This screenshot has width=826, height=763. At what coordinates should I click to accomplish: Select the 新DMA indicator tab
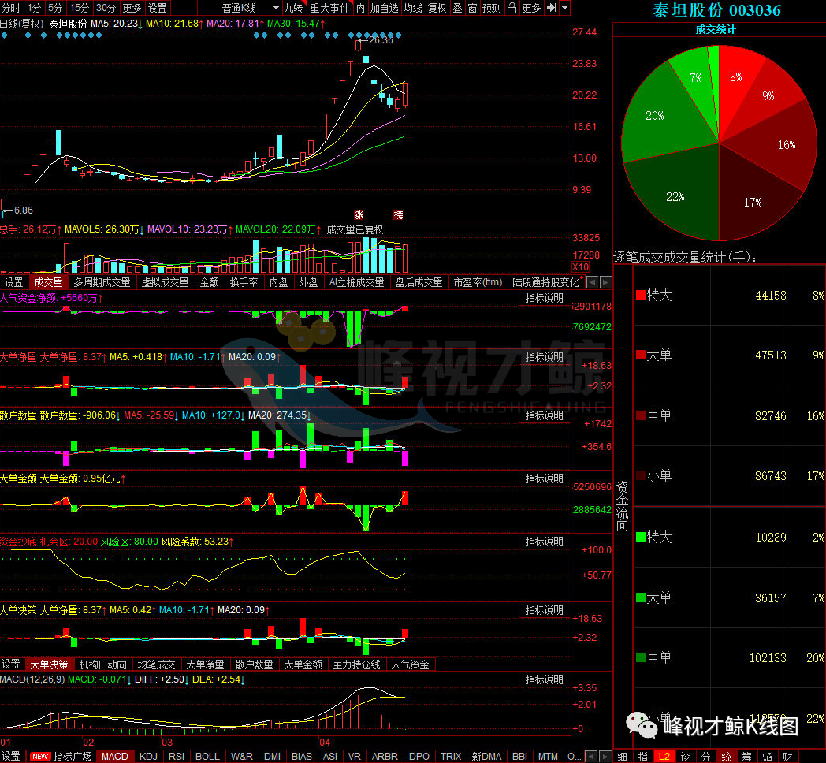click(x=486, y=756)
